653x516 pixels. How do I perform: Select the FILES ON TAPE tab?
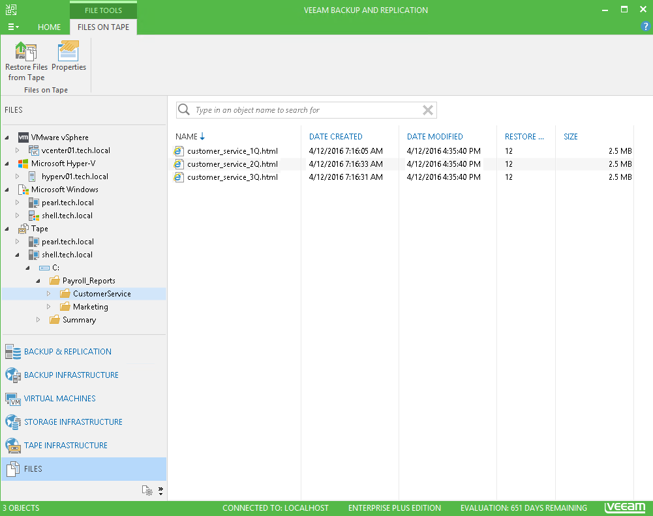[x=103, y=27]
